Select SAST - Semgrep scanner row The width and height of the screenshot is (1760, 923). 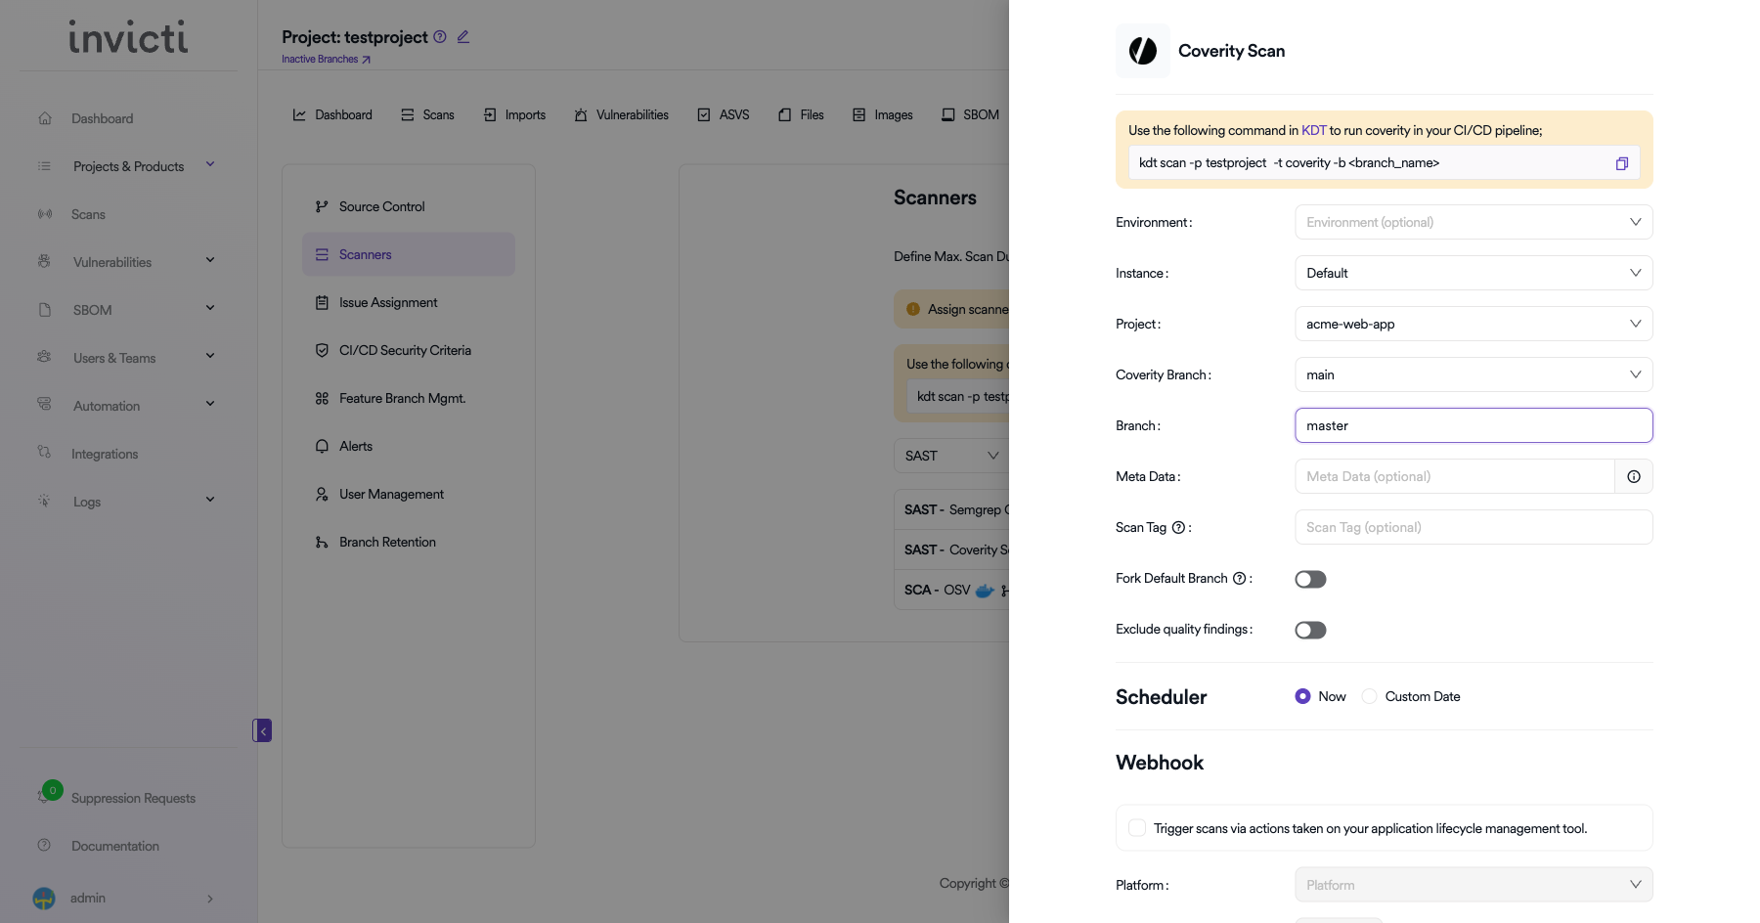[x=951, y=509]
